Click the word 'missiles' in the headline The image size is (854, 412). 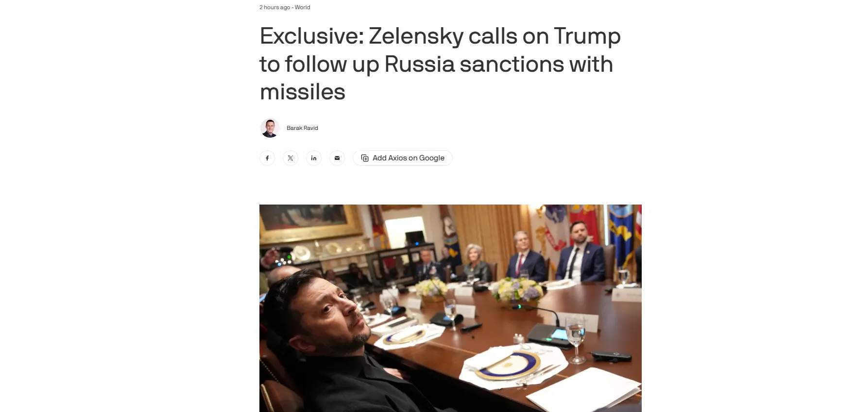click(x=303, y=92)
